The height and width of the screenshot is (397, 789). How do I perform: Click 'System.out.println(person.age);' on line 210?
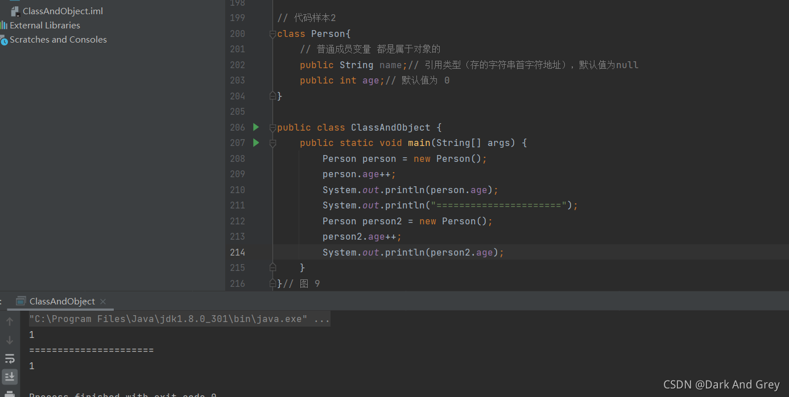tap(411, 190)
